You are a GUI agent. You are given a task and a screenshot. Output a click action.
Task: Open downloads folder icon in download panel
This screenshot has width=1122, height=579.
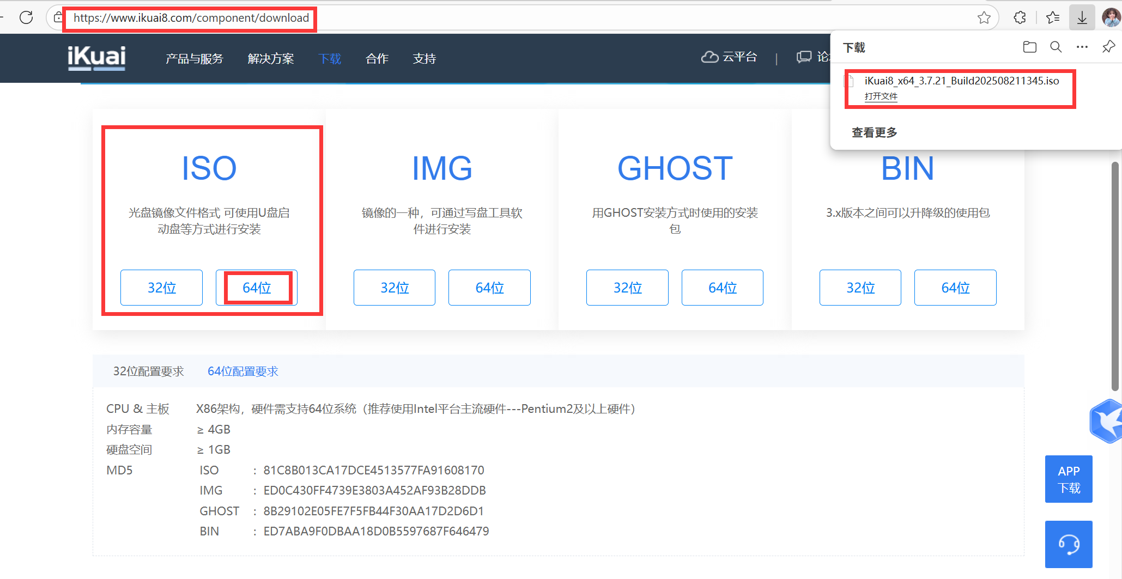coord(1030,47)
